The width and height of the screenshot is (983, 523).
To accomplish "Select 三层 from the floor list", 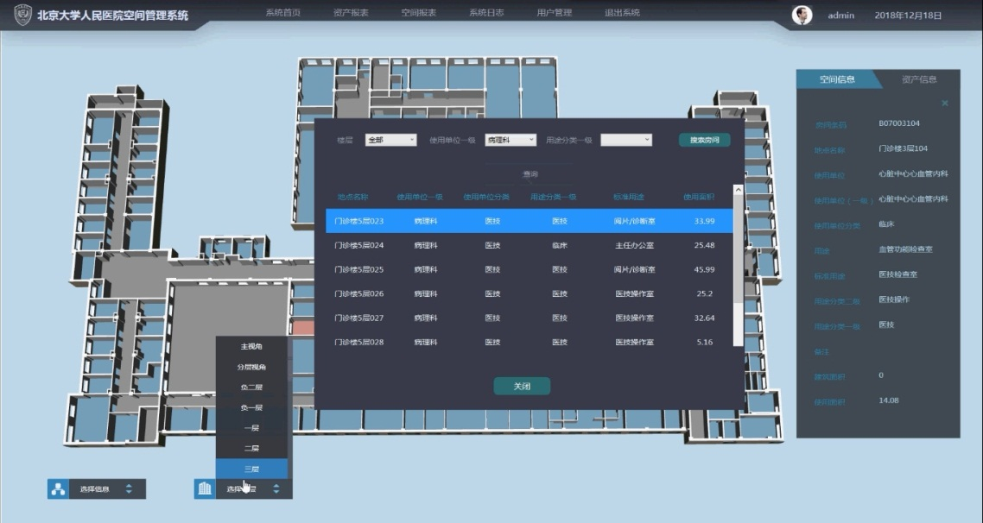I will point(251,469).
